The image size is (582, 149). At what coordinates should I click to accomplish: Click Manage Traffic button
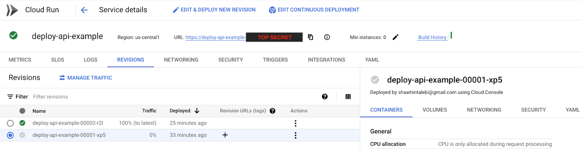point(86,78)
